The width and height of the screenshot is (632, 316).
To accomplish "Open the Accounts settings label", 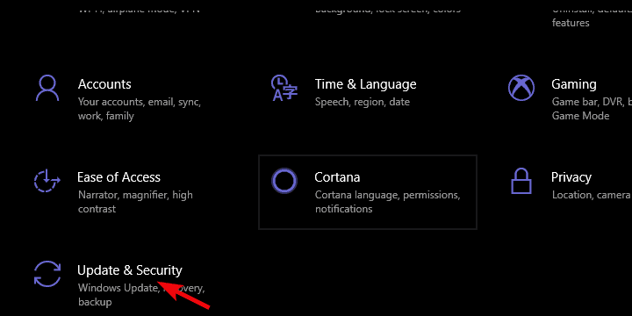I will click(x=104, y=84).
